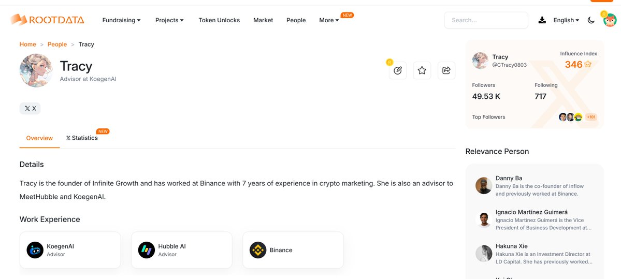Open Tracy's X social link
Image resolution: width=621 pixels, height=279 pixels.
[x=30, y=108]
